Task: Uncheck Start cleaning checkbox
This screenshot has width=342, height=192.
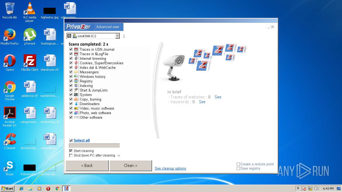Action: pyautogui.click(x=71, y=151)
